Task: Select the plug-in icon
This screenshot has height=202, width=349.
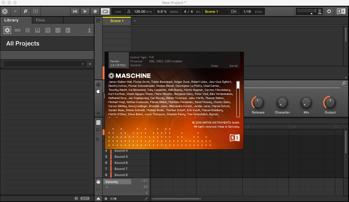Action: coord(98,92)
